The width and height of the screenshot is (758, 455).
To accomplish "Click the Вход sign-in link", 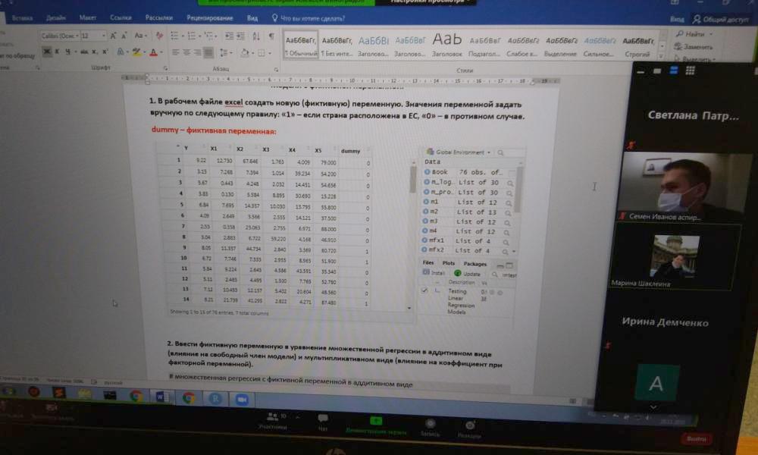I will [677, 20].
